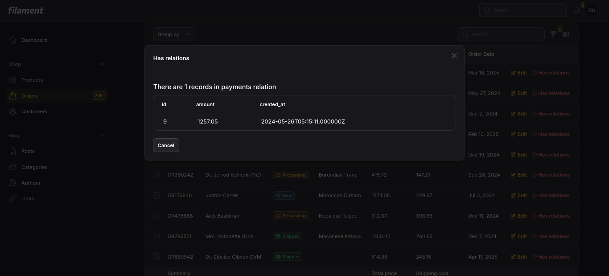Check the row for order OR799571
This screenshot has width=609, height=276.
click(156, 236)
